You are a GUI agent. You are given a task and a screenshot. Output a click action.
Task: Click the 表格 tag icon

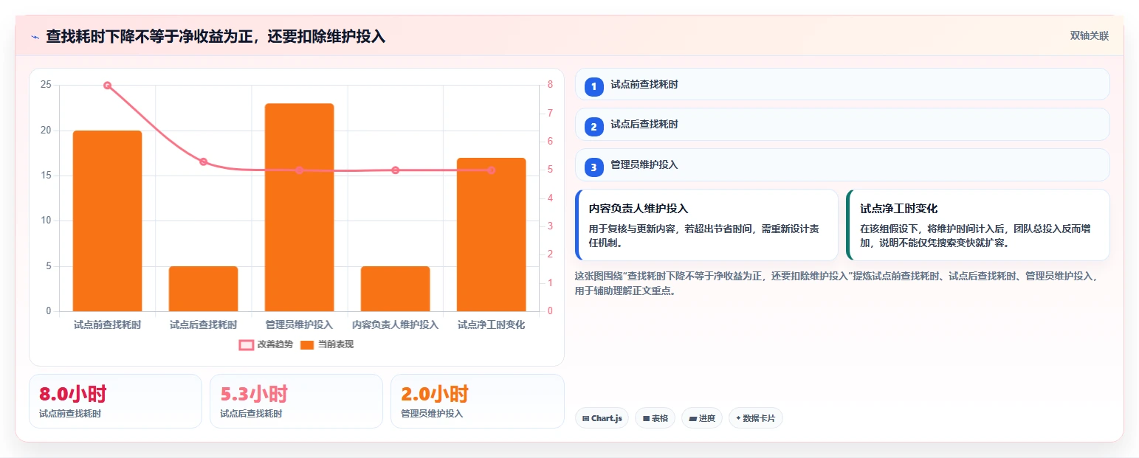point(646,418)
